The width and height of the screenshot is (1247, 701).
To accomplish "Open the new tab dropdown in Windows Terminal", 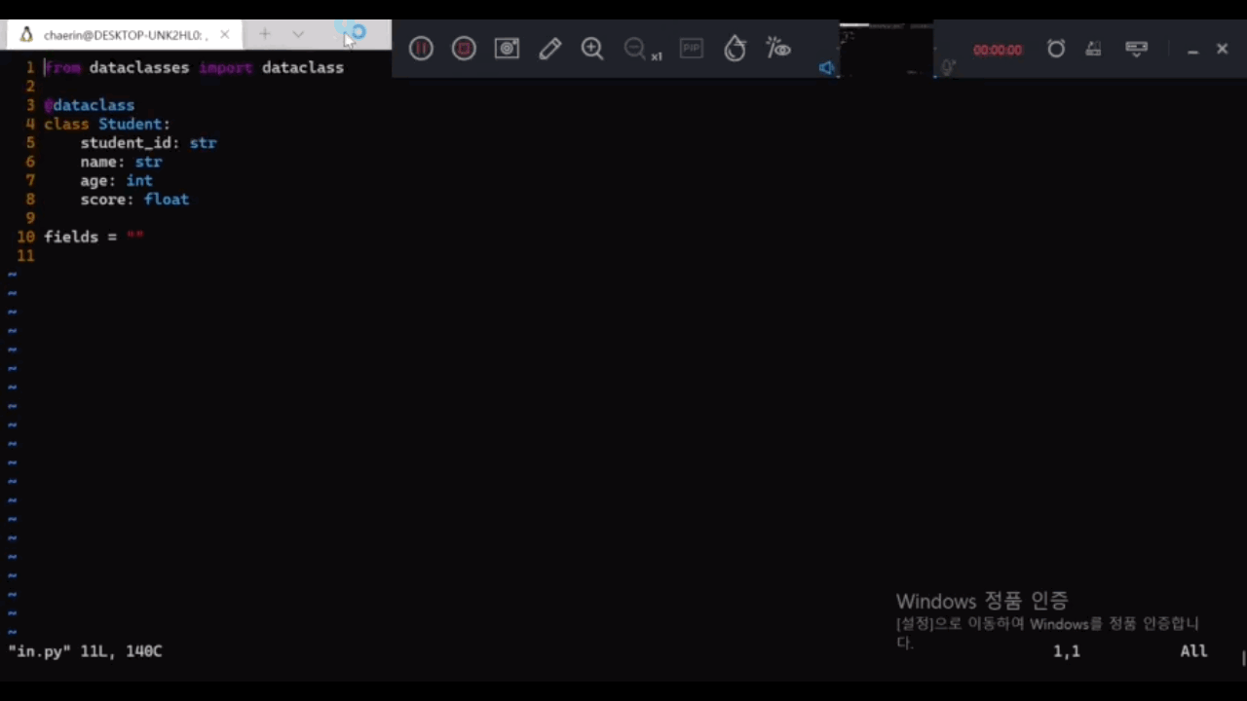I will 298,35.
